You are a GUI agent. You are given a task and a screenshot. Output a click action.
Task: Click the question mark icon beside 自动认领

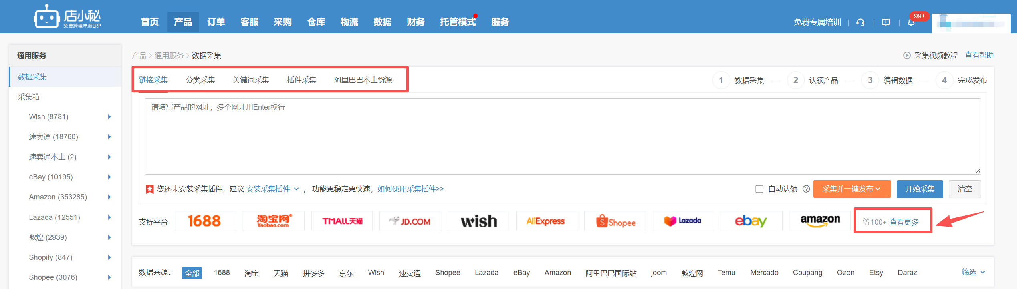pyautogui.click(x=806, y=189)
